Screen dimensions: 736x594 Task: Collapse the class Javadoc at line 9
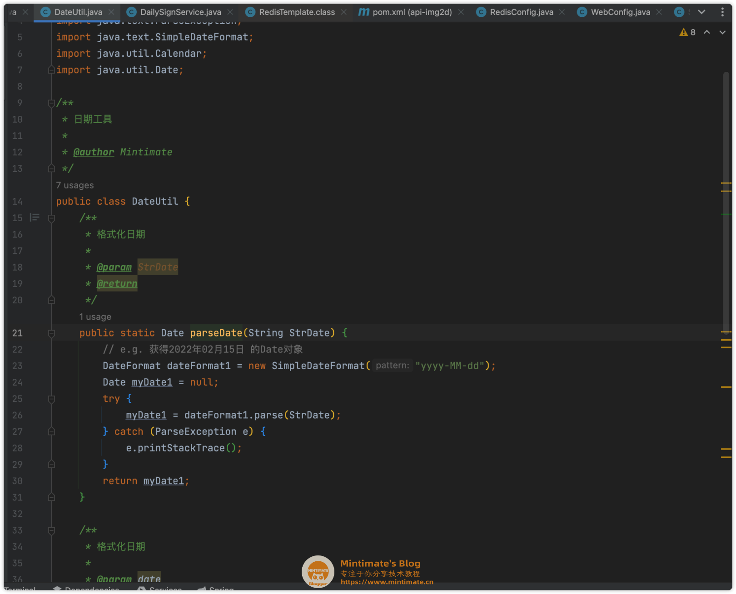point(51,103)
